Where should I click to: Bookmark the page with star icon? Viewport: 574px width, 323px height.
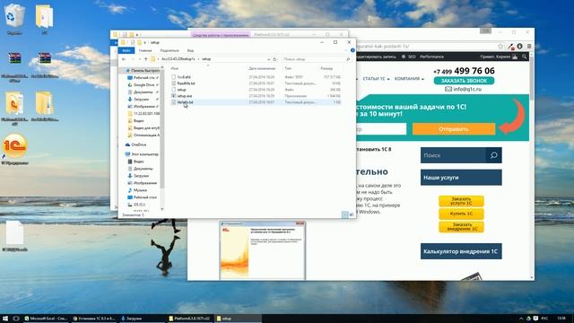500,47
